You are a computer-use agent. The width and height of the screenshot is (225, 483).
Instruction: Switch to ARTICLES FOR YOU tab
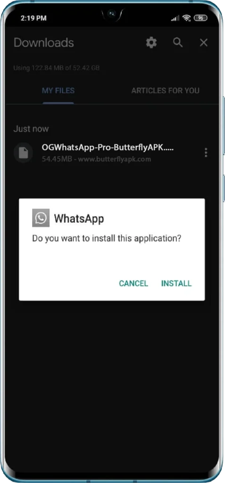[165, 91]
